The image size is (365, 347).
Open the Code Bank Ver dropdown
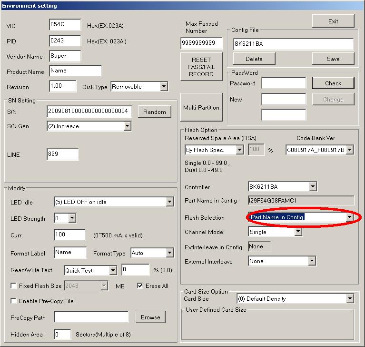(349, 150)
